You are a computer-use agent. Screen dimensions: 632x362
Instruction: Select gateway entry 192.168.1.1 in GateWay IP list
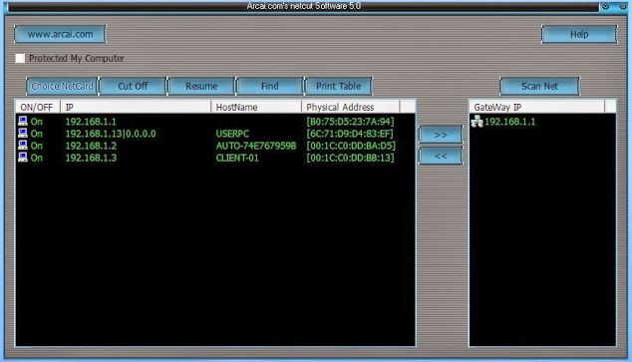click(x=509, y=122)
